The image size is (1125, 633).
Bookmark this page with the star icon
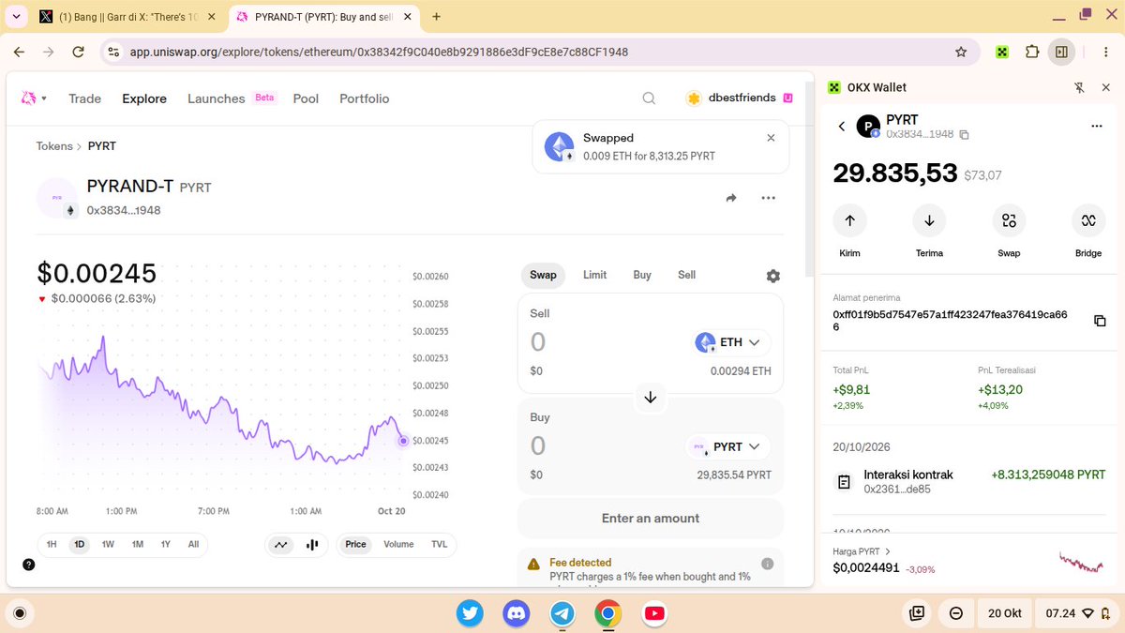961,52
